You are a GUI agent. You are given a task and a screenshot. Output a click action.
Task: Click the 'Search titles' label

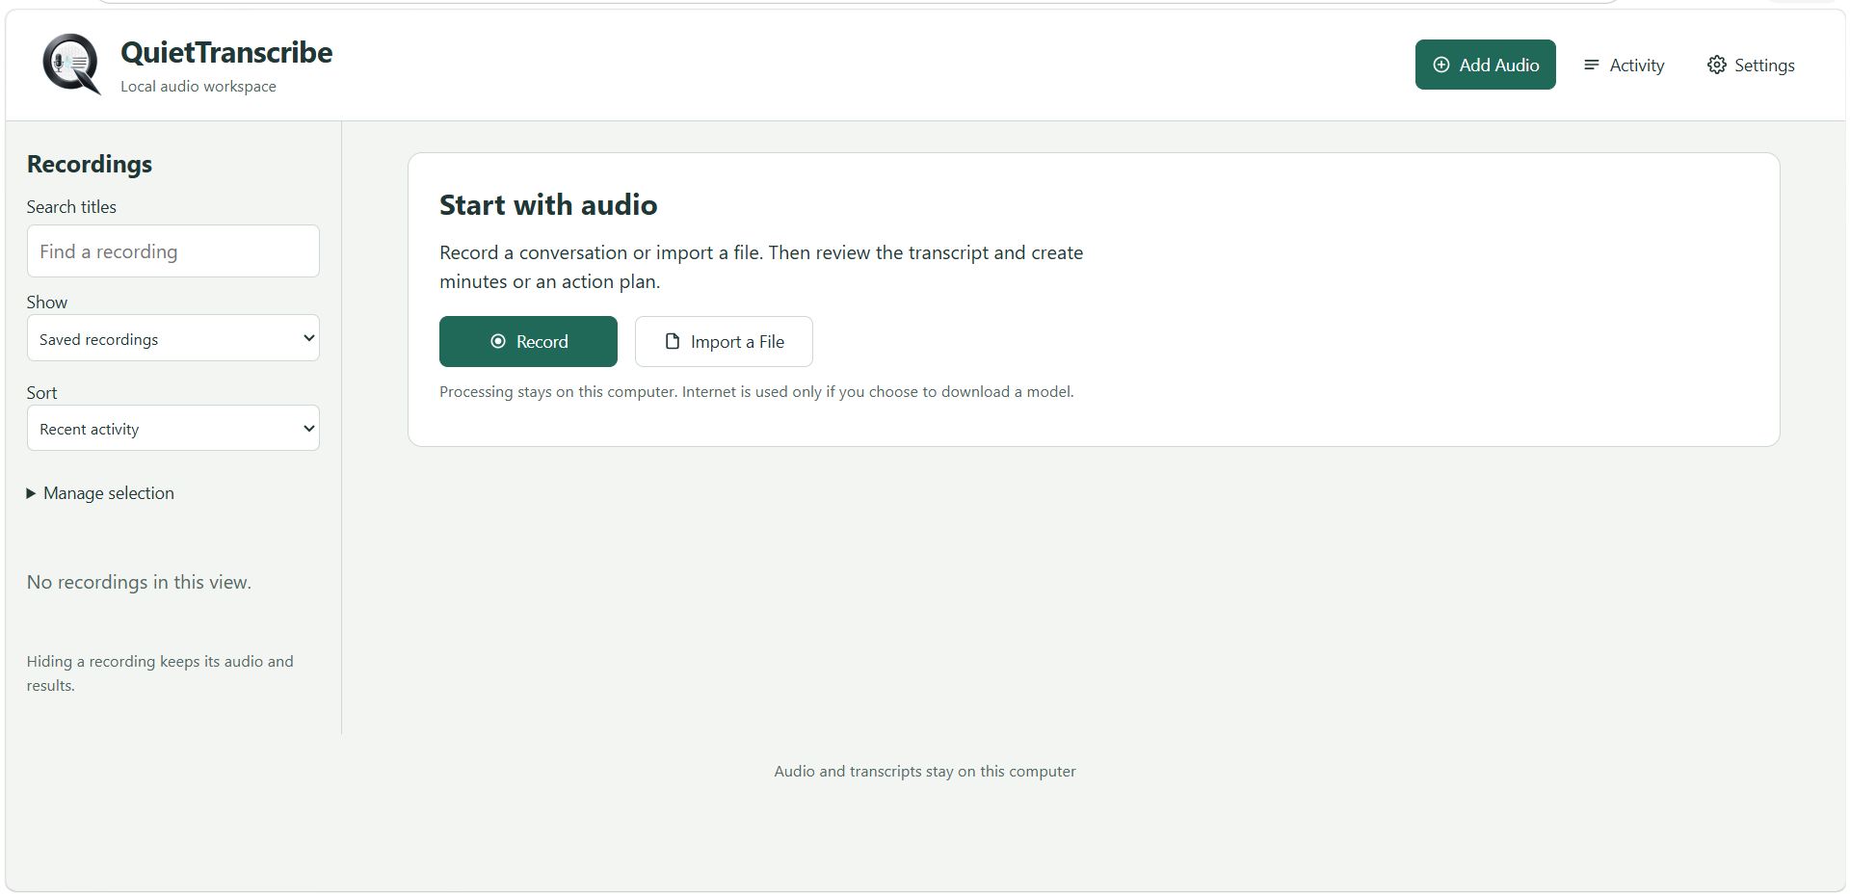pos(71,207)
